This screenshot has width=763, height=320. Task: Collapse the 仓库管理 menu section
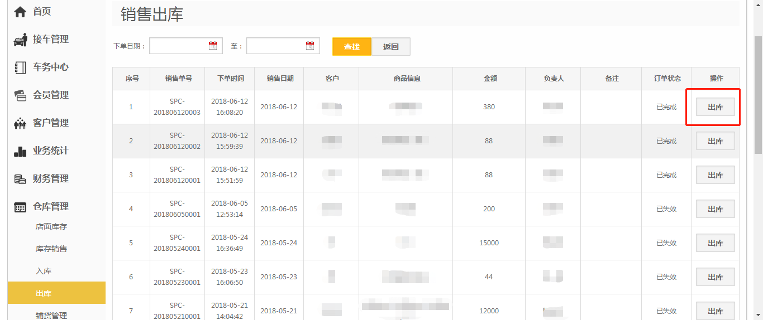(x=50, y=207)
